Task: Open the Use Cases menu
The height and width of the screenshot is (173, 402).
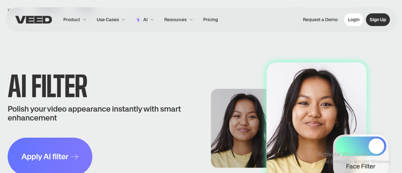Action: (x=111, y=20)
